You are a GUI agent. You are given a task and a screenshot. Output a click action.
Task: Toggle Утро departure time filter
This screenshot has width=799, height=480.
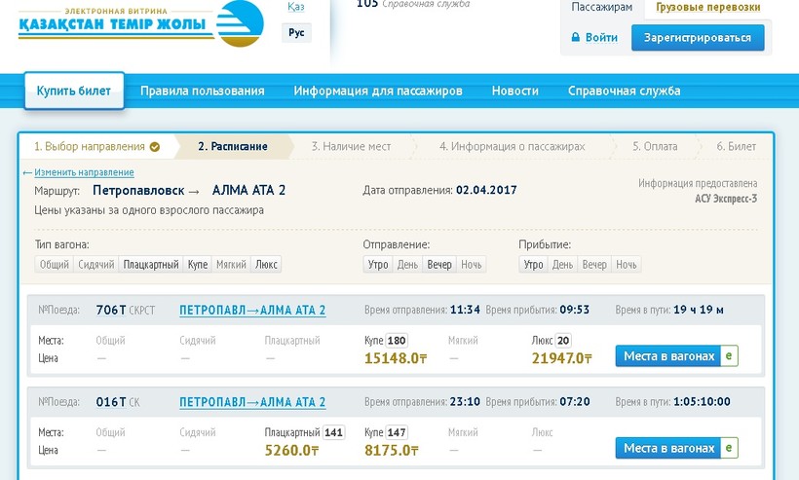378,265
